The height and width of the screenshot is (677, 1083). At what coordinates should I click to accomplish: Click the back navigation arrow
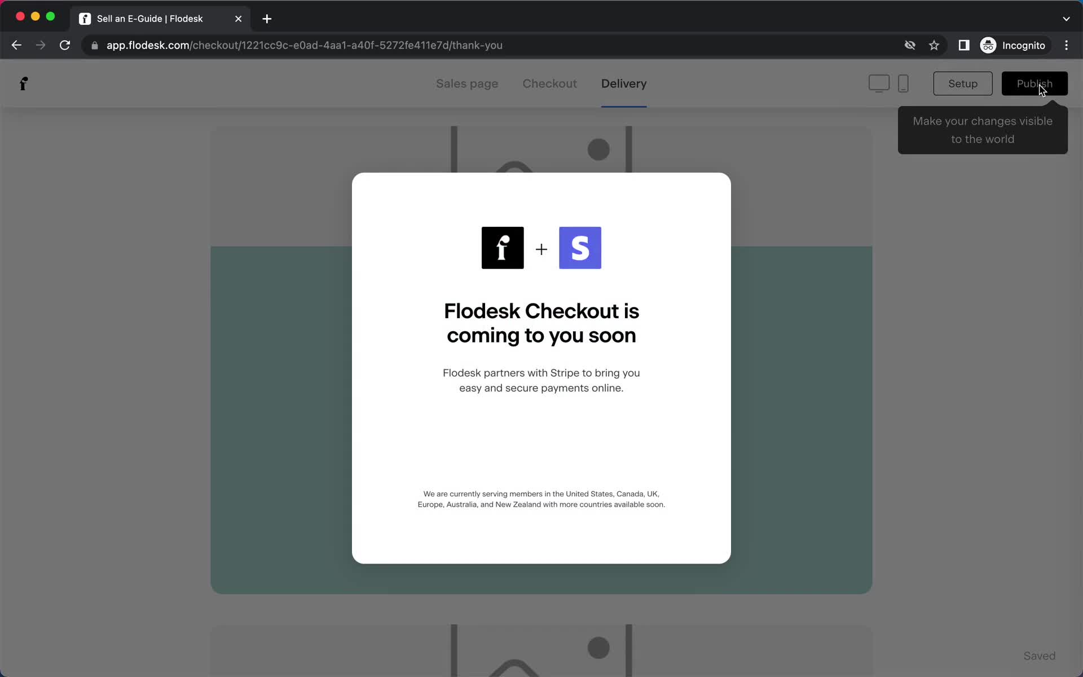click(16, 45)
